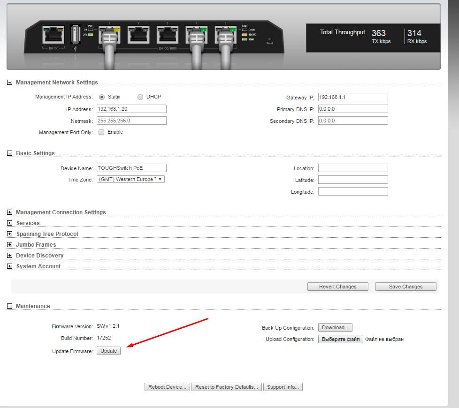This screenshot has width=459, height=408.
Task: Click the Reset button on the device image
Action: 269,39
